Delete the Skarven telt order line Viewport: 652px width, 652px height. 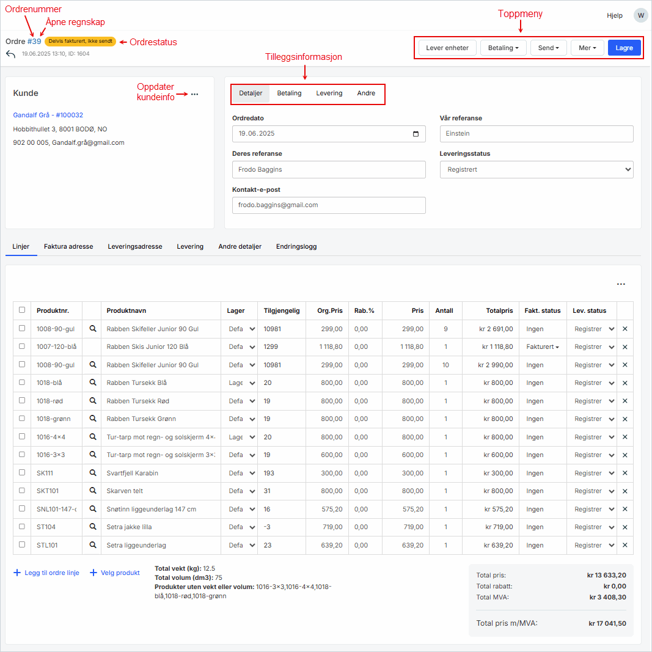pyautogui.click(x=625, y=491)
